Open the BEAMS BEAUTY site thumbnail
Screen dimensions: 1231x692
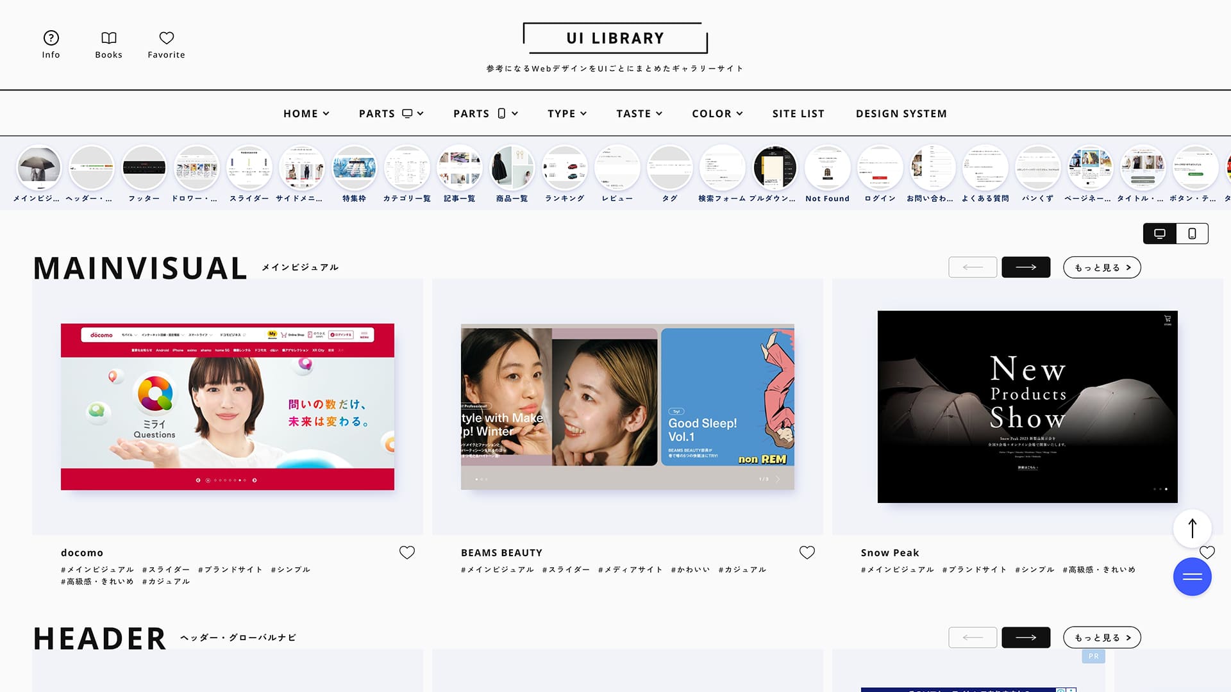pos(628,407)
